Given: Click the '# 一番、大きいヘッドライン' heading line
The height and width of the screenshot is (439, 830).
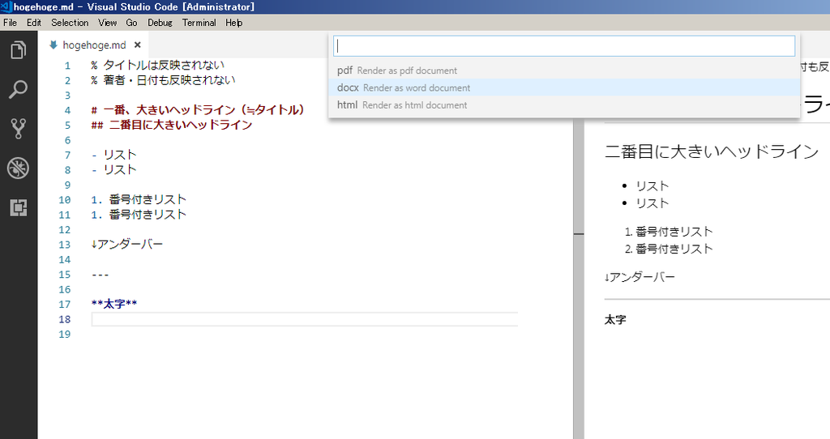Looking at the screenshot, I should click(198, 110).
